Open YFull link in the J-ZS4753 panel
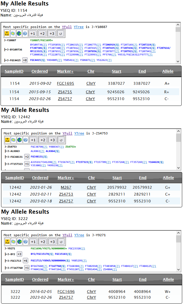 (67, 133)
